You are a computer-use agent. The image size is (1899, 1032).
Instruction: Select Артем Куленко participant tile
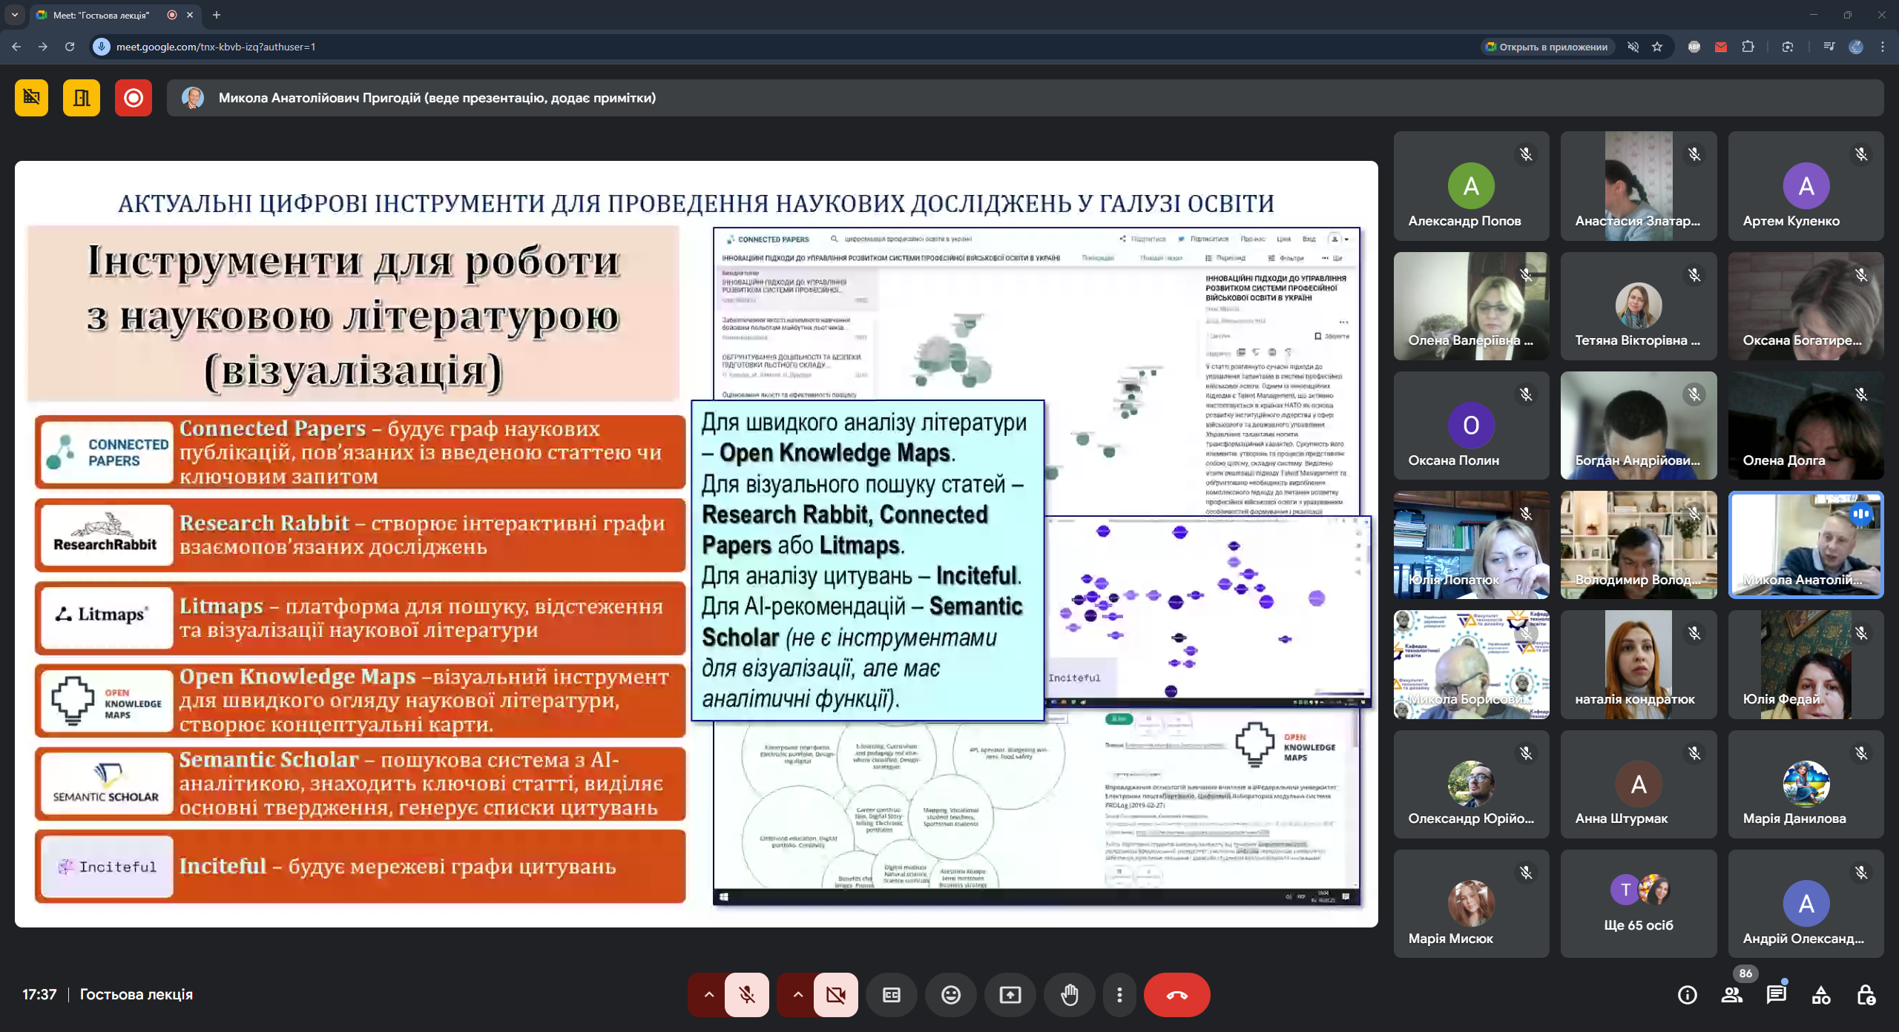(1806, 186)
